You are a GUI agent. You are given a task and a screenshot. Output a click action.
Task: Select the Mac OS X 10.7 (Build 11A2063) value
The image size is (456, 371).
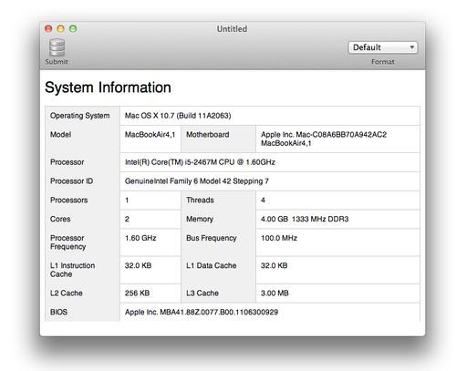coord(178,116)
